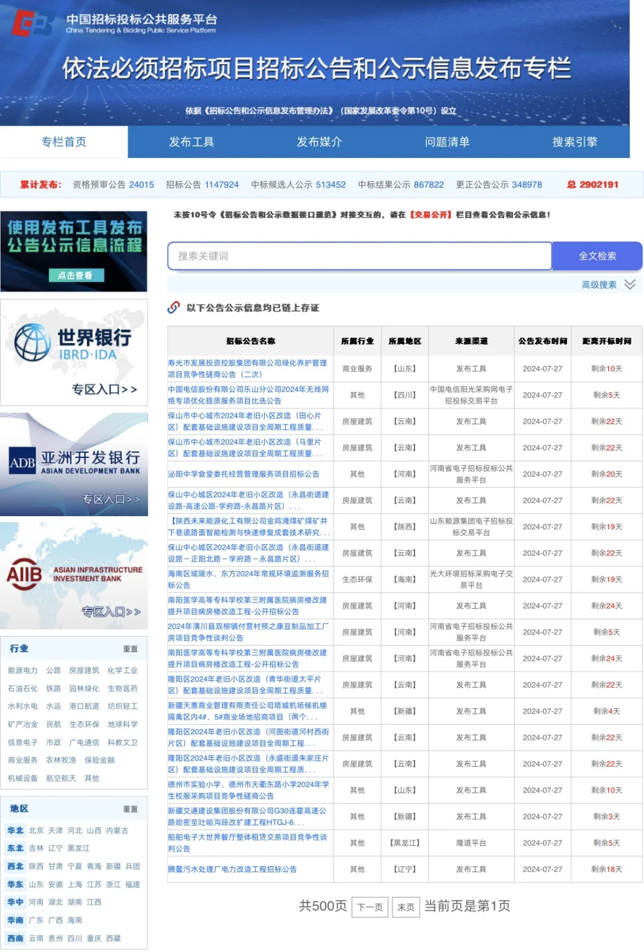Click the 所属行业 column header
This screenshot has width=644, height=952.
[x=357, y=341]
